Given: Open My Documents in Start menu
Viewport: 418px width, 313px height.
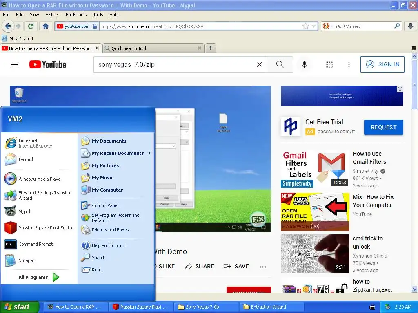Looking at the screenshot, I should click(116, 141).
